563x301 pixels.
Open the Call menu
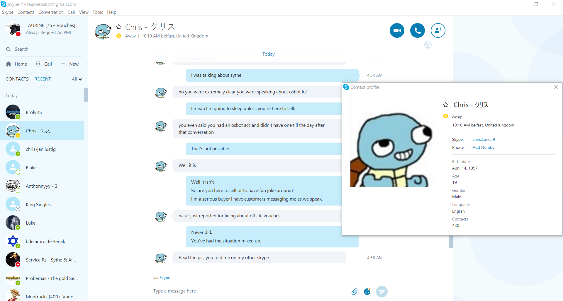click(71, 12)
